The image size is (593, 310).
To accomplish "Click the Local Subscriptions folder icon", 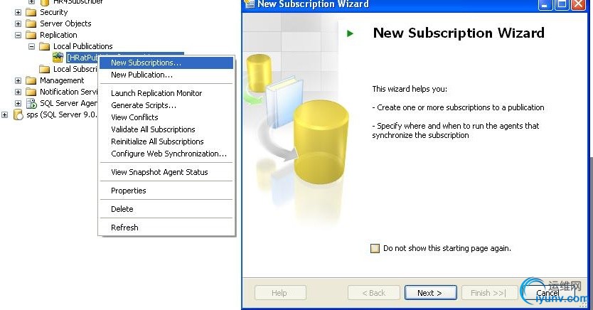I will (45, 69).
